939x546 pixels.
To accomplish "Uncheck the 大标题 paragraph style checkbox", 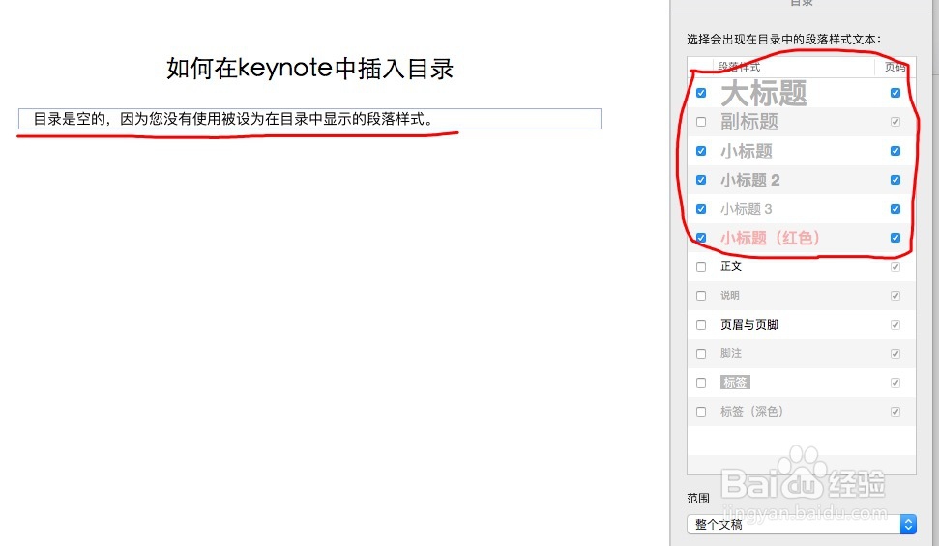I will pos(701,93).
